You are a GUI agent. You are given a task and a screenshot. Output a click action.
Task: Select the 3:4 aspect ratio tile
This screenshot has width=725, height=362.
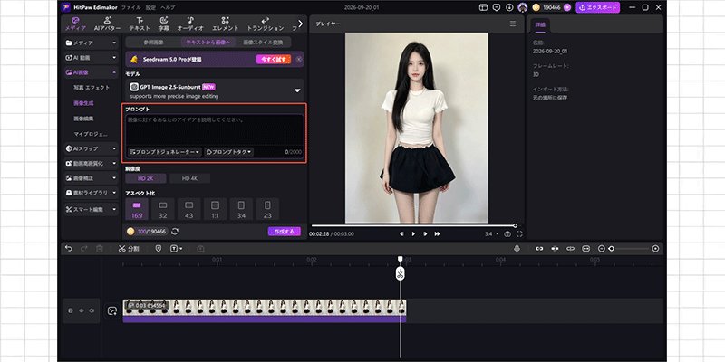(241, 209)
